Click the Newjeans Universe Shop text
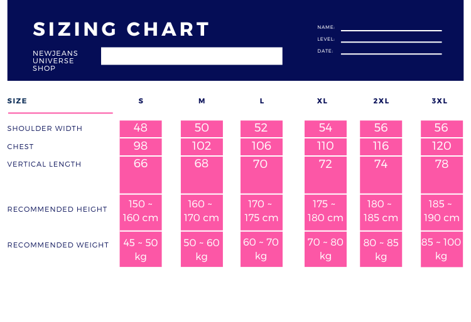The height and width of the screenshot is (322, 471). [55, 61]
